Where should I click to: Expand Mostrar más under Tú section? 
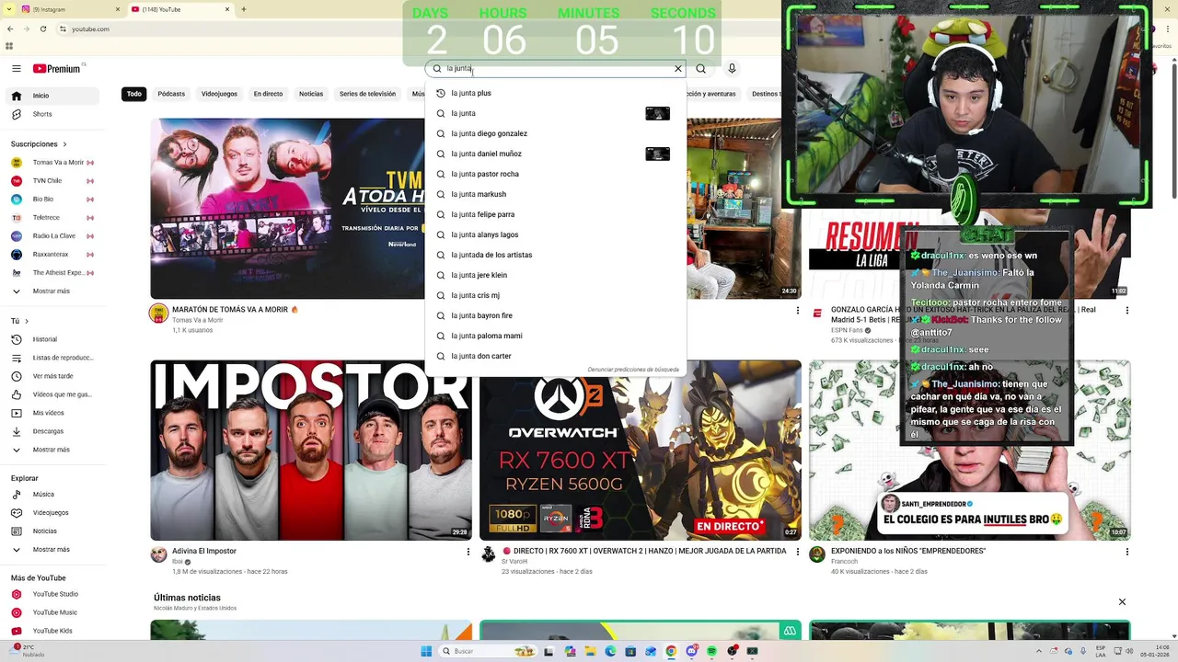(x=52, y=450)
